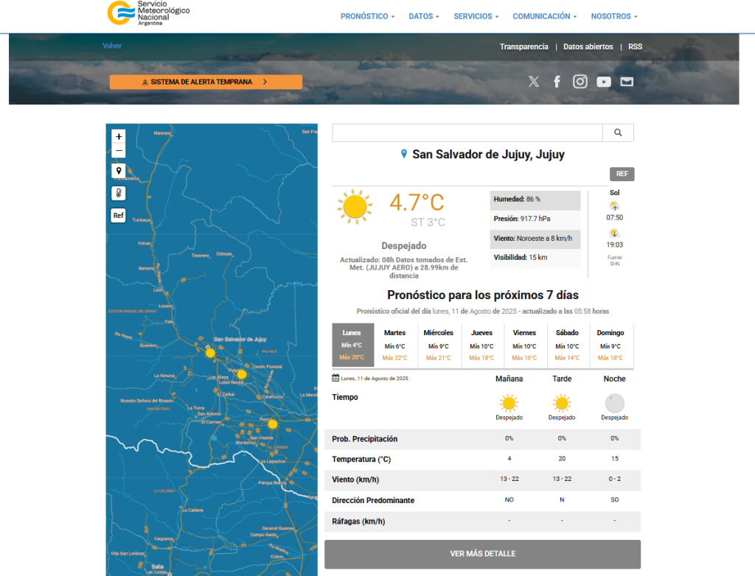
Task: Click the Ver Más Detalle button
Action: 482,554
